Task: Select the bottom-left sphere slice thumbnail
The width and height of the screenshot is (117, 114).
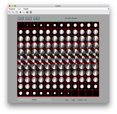Action: 21,93
